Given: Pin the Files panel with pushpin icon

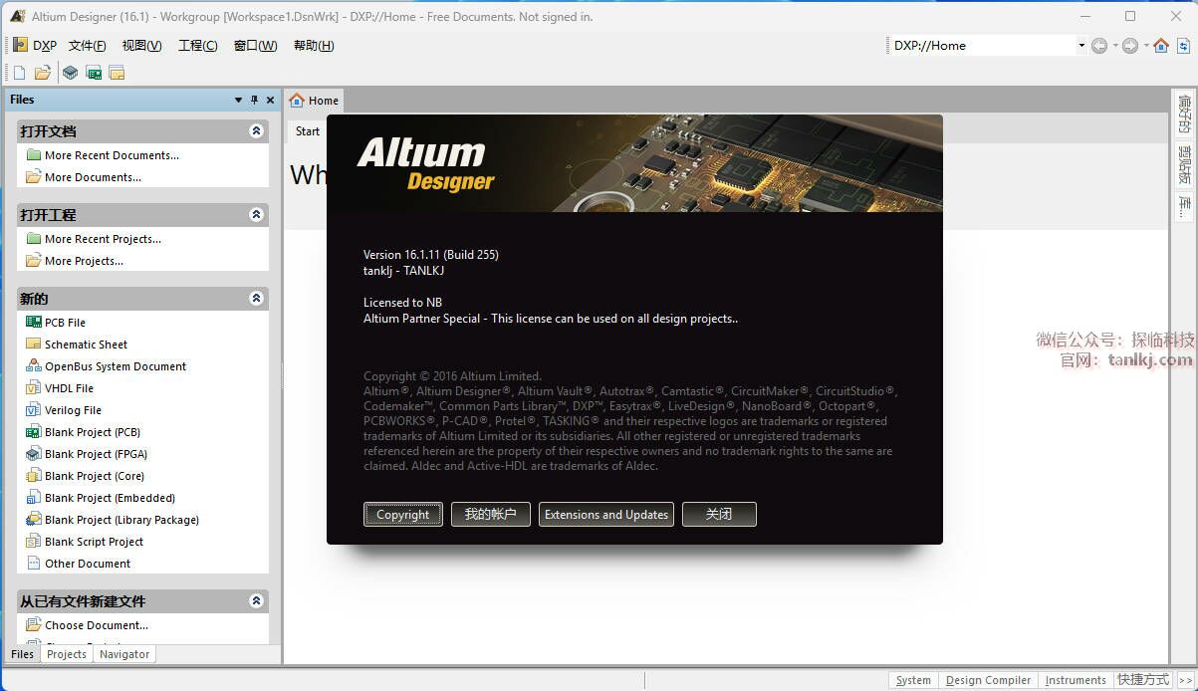Looking at the screenshot, I should 254,100.
